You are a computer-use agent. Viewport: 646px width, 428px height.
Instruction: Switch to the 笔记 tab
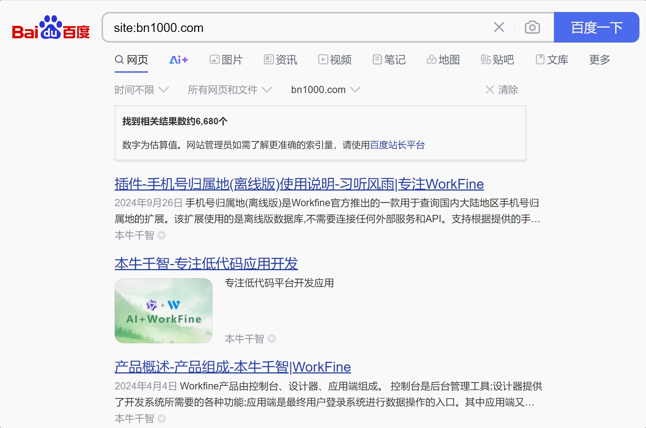coord(389,60)
